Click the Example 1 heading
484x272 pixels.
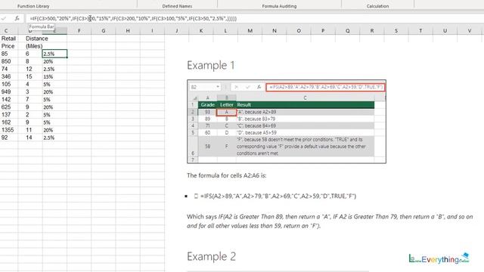click(211, 66)
